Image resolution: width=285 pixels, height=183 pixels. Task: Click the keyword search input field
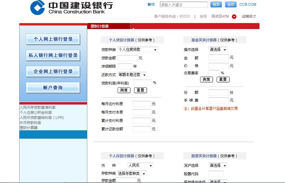(183, 5)
